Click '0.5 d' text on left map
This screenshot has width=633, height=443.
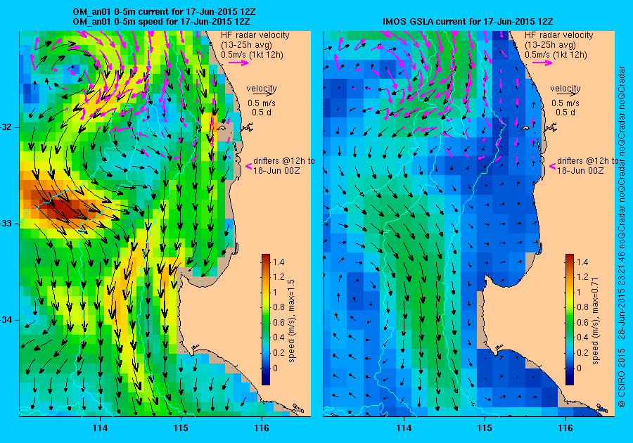click(x=262, y=113)
